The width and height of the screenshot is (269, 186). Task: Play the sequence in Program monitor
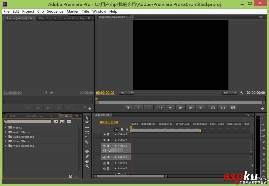181,108
